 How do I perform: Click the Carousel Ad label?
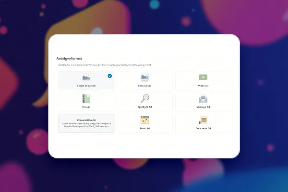tap(145, 86)
